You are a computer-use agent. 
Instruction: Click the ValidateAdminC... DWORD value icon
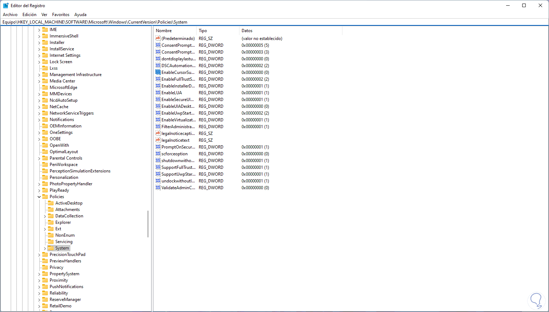pos(158,187)
